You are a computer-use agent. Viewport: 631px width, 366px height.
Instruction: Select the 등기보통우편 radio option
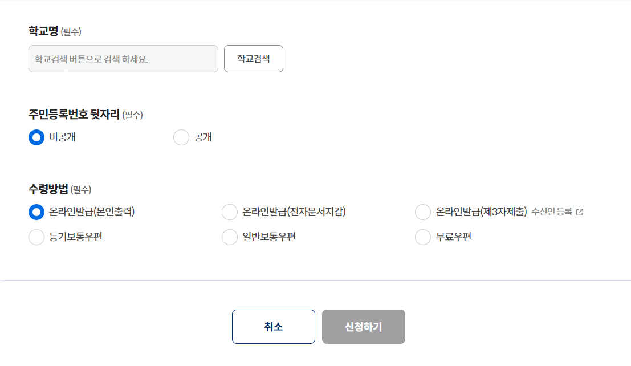pyautogui.click(x=36, y=237)
